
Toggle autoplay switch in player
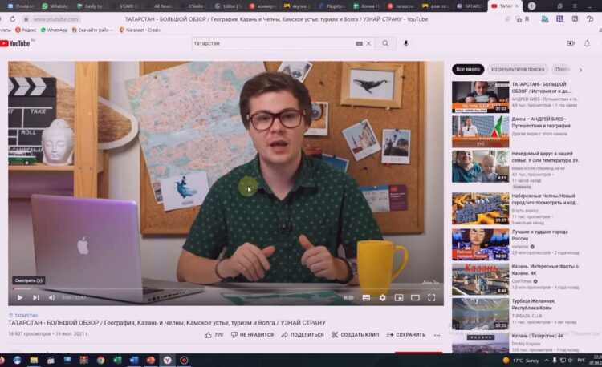[x=348, y=297]
